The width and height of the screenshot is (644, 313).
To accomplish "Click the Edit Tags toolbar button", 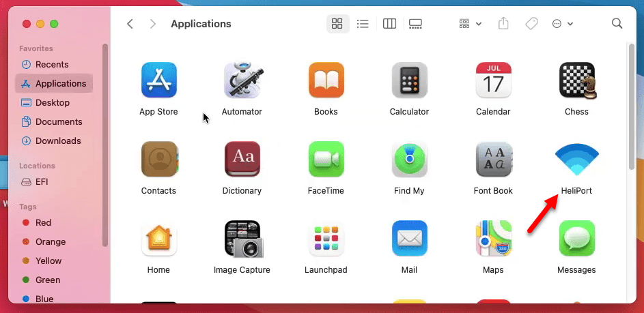I will 531,24.
